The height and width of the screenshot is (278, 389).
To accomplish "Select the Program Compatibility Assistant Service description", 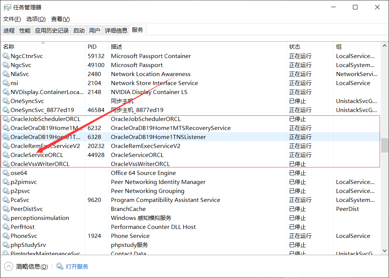I will (165, 200).
